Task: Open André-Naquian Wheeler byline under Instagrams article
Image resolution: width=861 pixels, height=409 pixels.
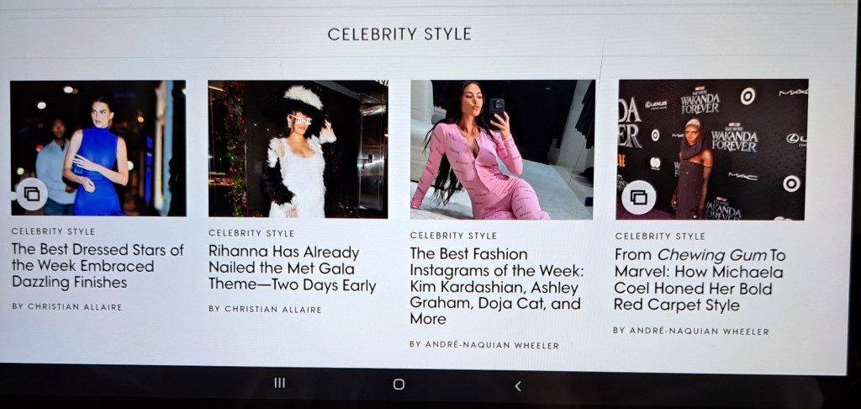Action: coord(484,345)
